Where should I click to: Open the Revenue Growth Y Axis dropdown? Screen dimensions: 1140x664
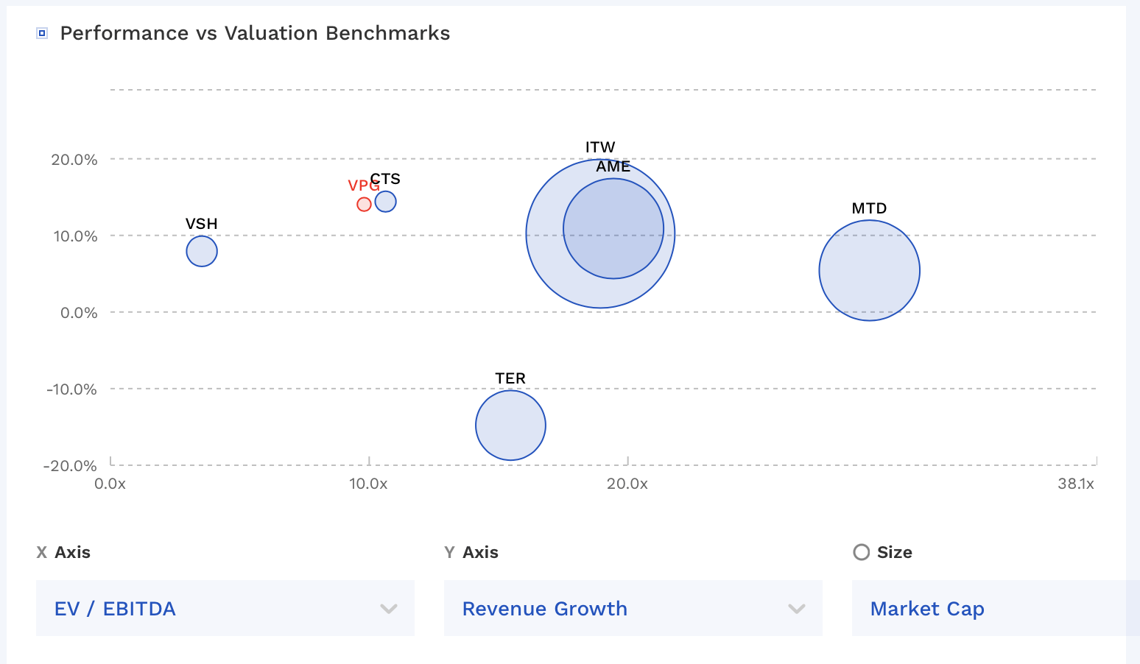coord(633,608)
